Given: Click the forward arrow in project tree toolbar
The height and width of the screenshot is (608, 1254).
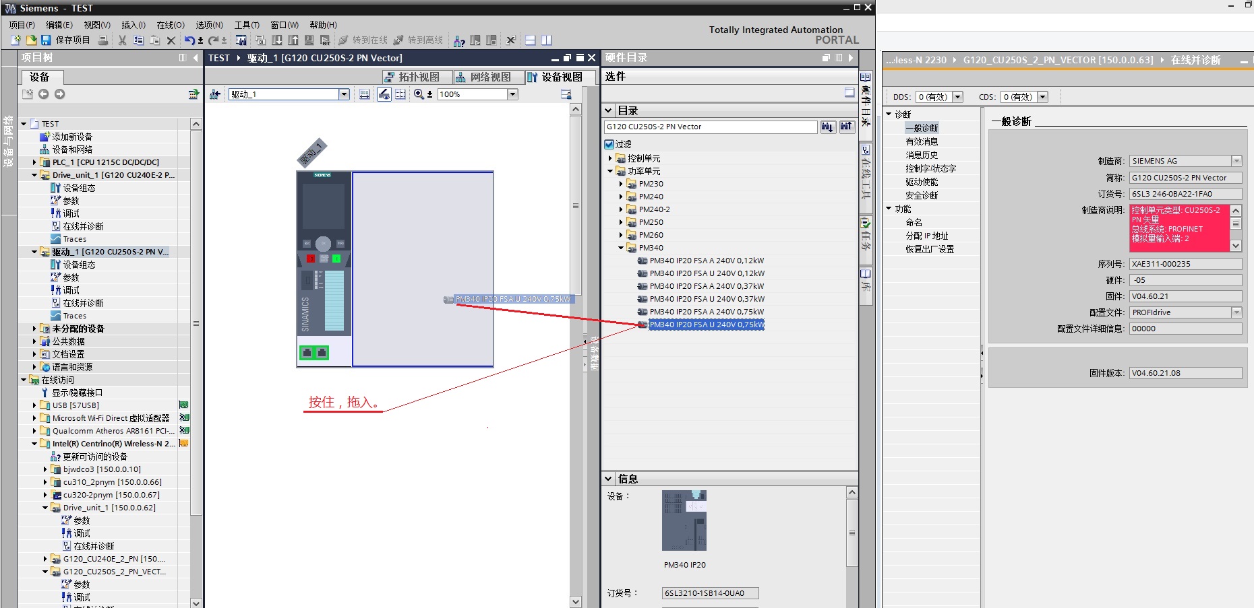Looking at the screenshot, I should coord(59,94).
